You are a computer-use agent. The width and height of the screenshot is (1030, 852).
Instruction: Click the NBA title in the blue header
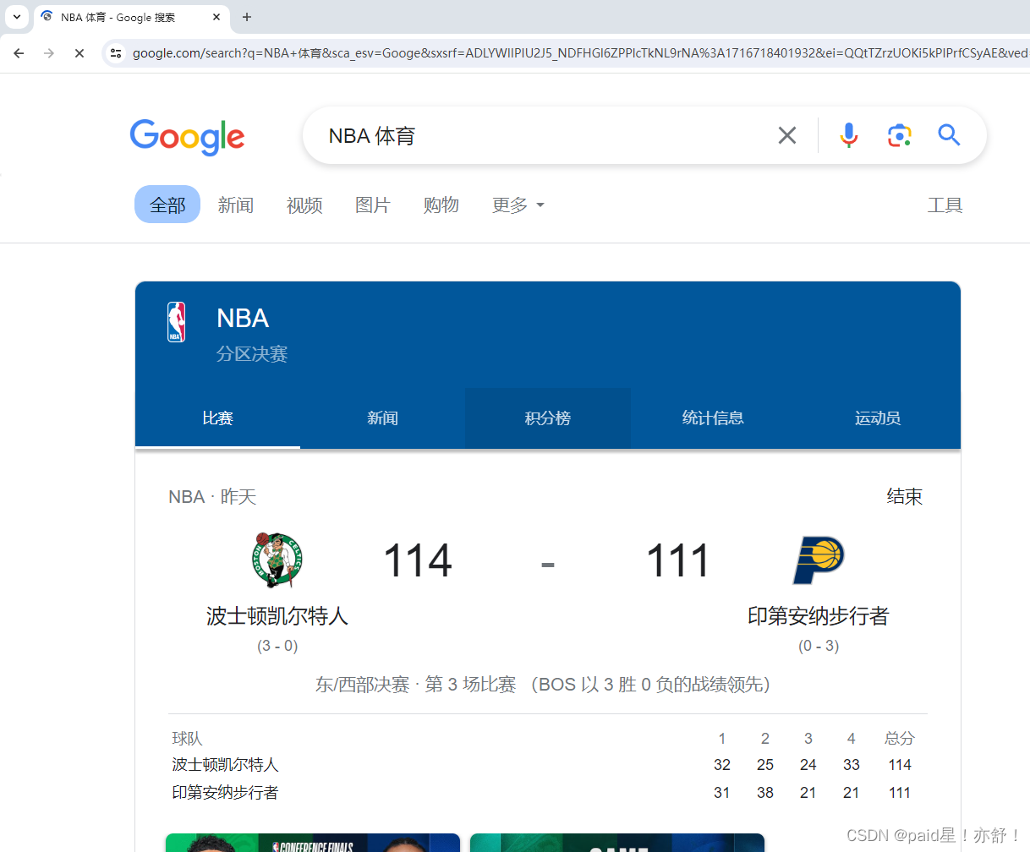coord(243,318)
